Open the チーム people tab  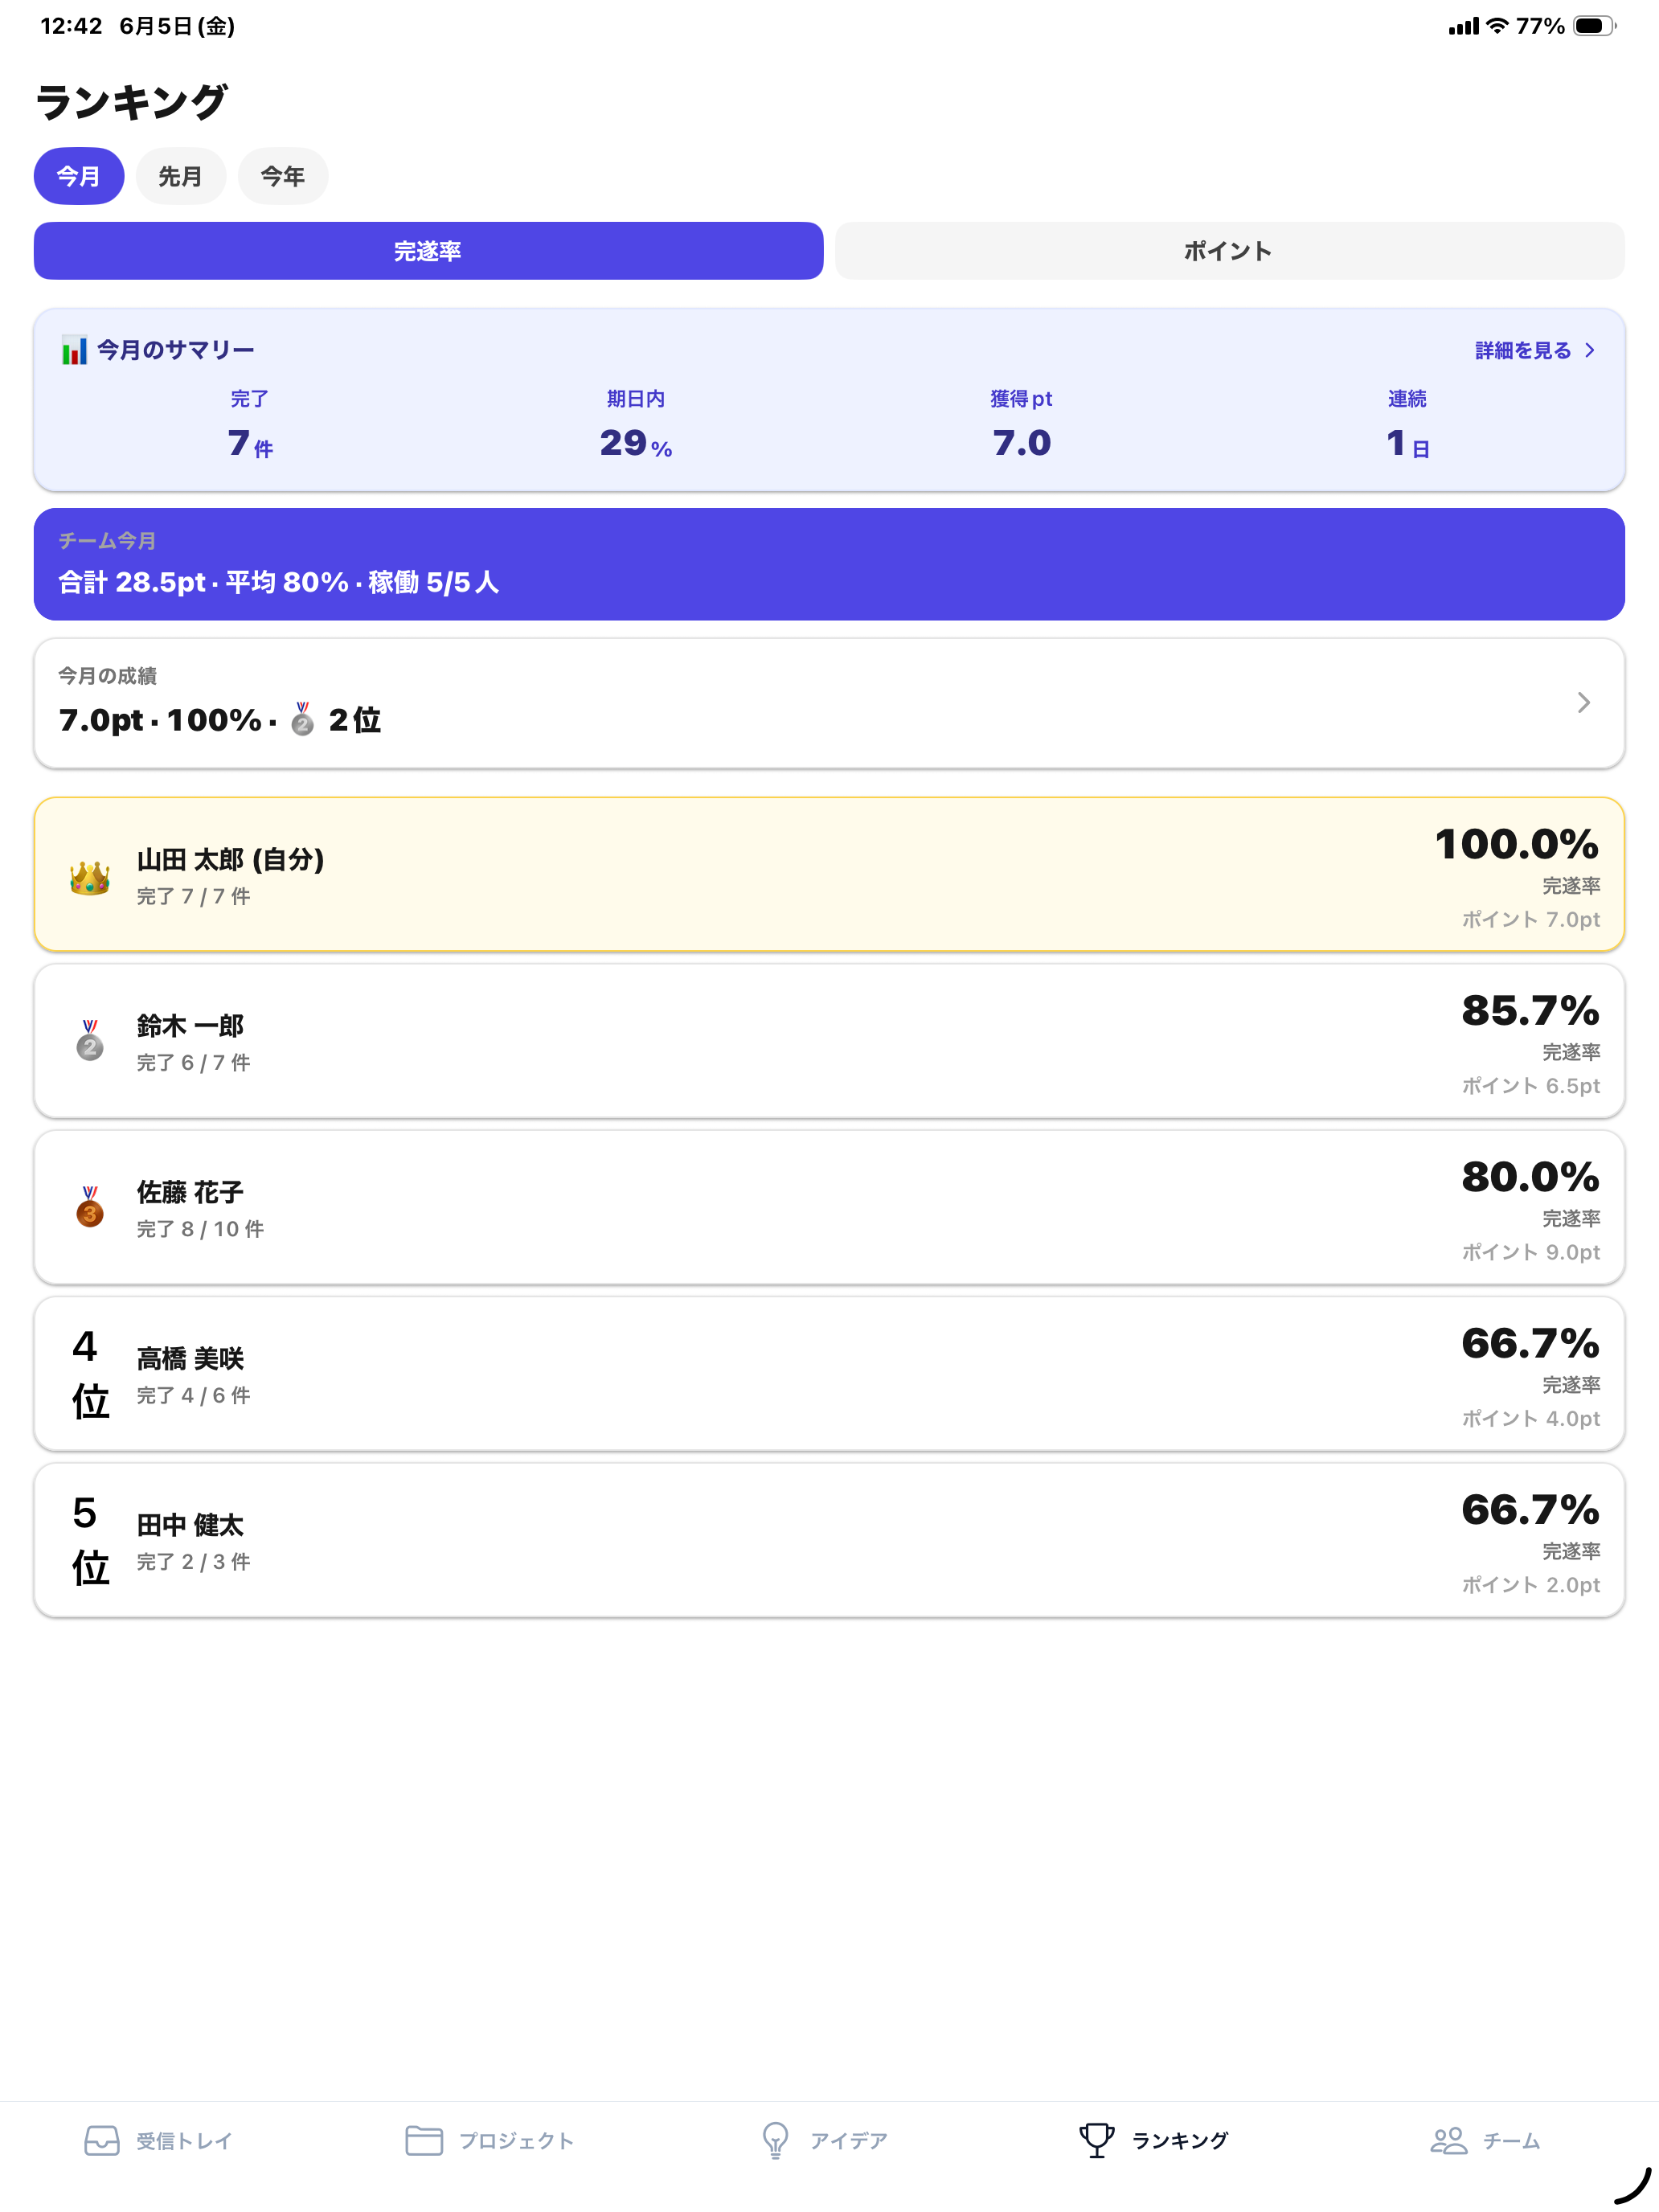point(1485,2140)
